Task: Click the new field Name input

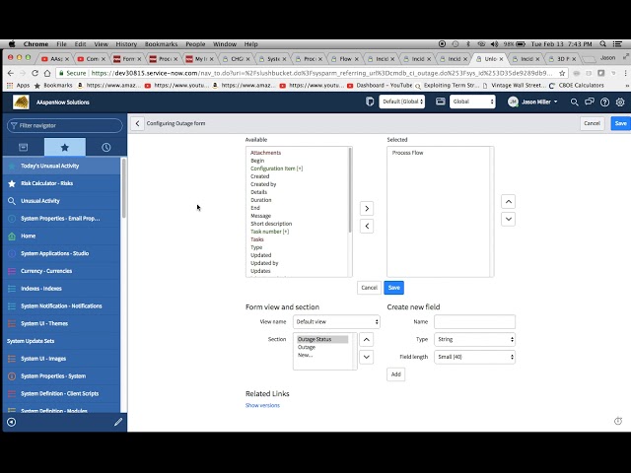Action: click(474, 322)
